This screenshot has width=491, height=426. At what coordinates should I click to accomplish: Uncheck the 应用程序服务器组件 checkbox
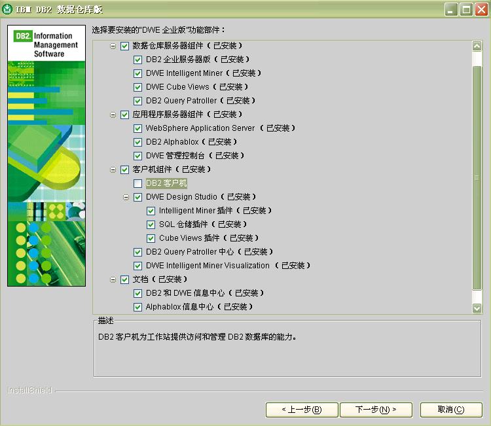(124, 115)
